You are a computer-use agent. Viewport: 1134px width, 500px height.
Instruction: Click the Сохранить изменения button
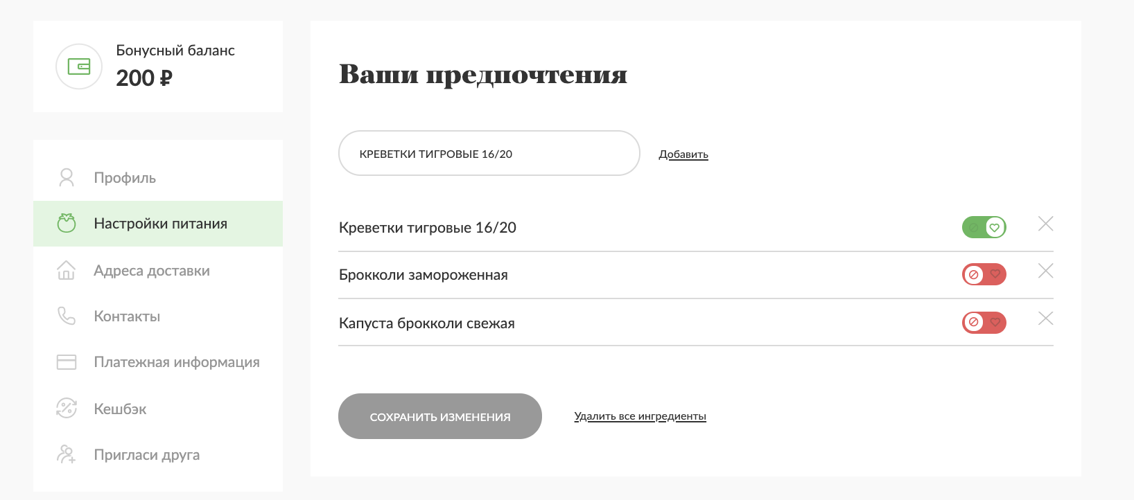[x=440, y=416]
